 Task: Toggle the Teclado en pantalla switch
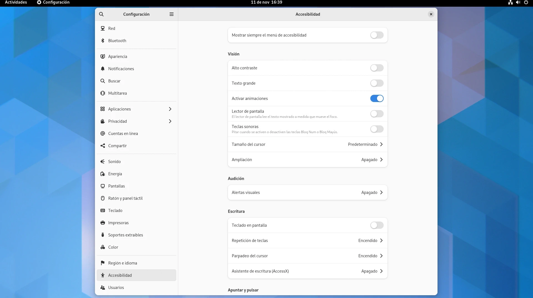[377, 225]
